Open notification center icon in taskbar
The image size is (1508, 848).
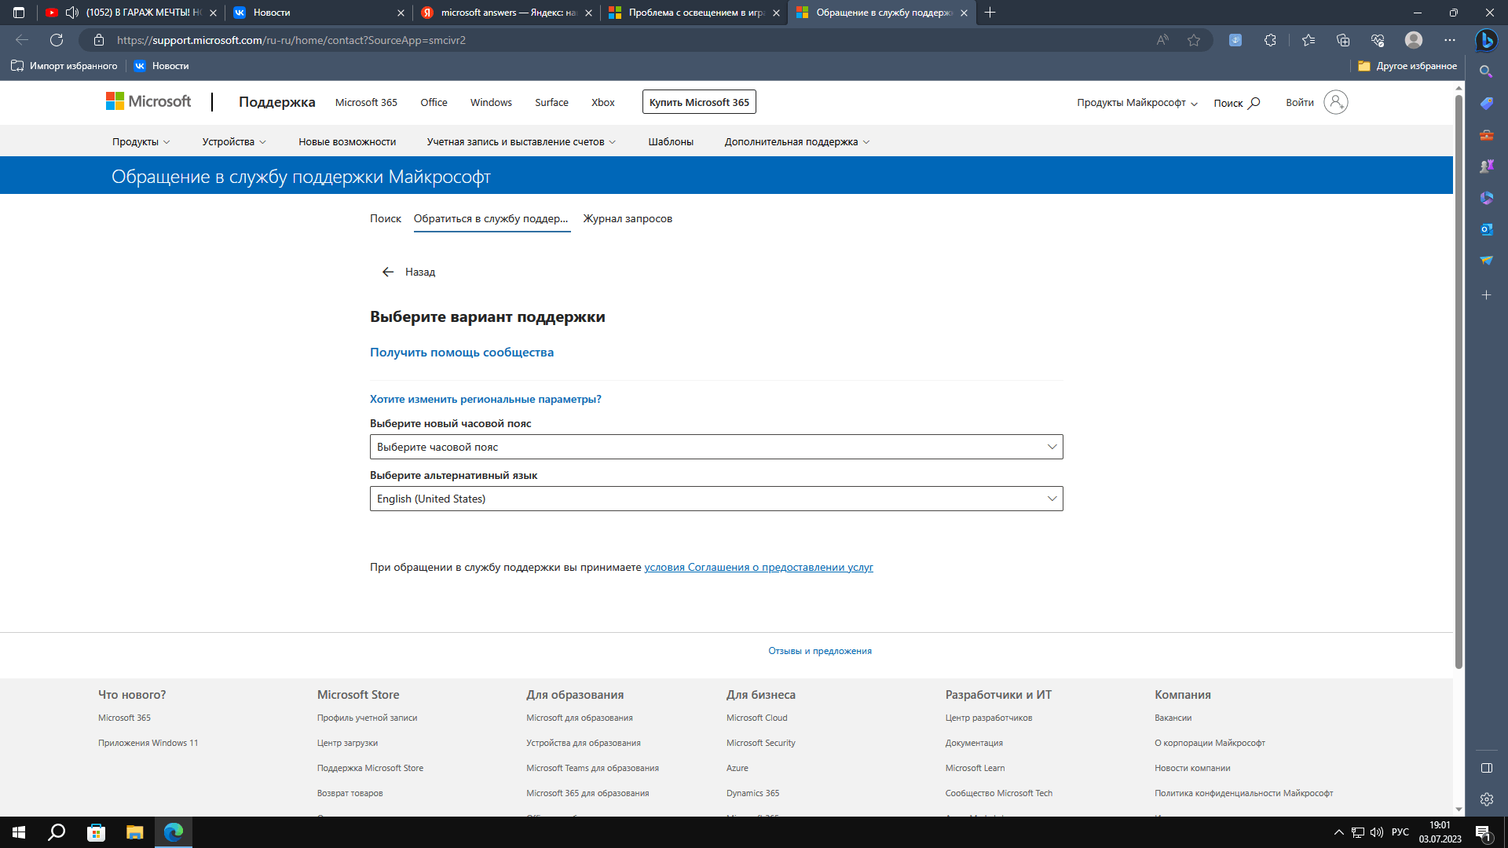click(1483, 832)
